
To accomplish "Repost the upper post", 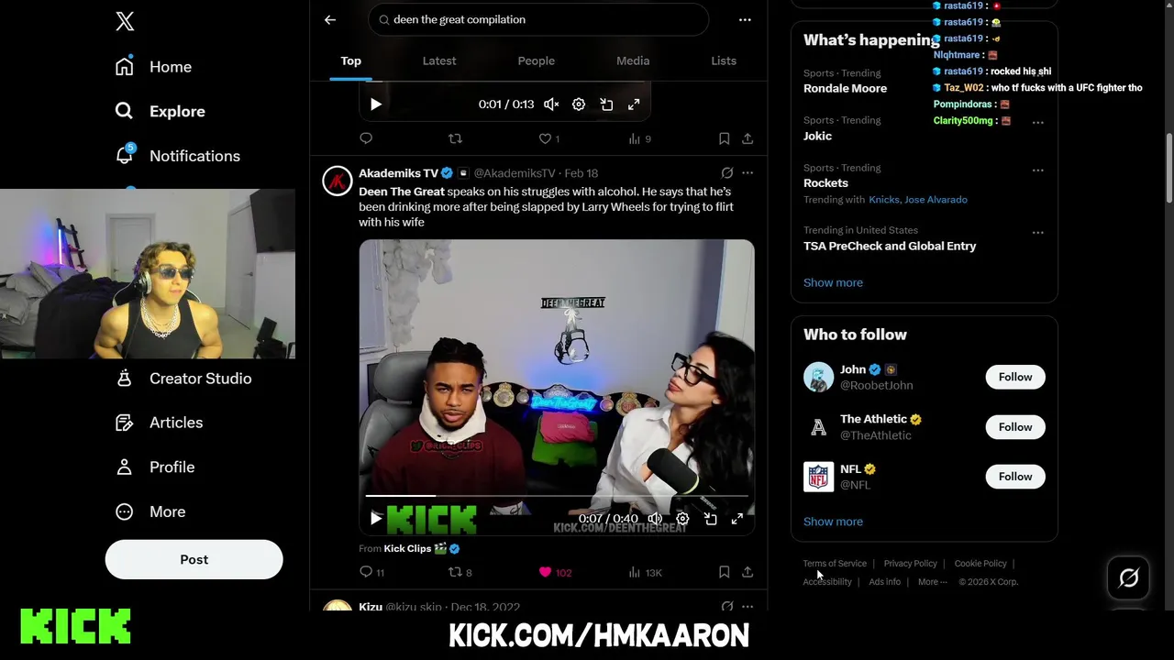I will [455, 138].
